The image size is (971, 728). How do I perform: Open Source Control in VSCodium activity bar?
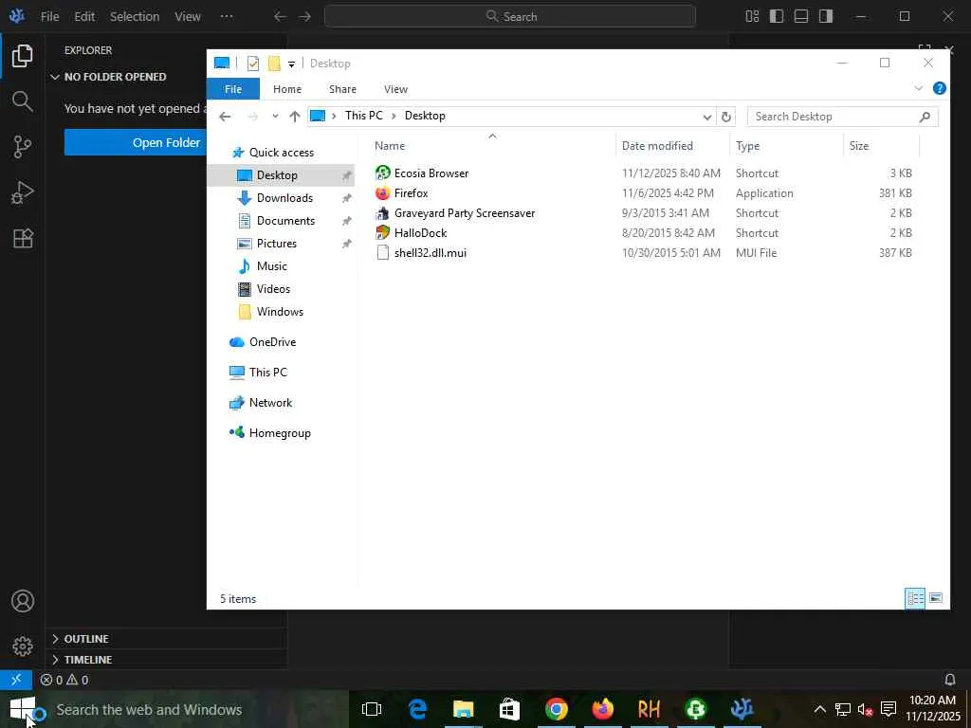click(x=23, y=147)
